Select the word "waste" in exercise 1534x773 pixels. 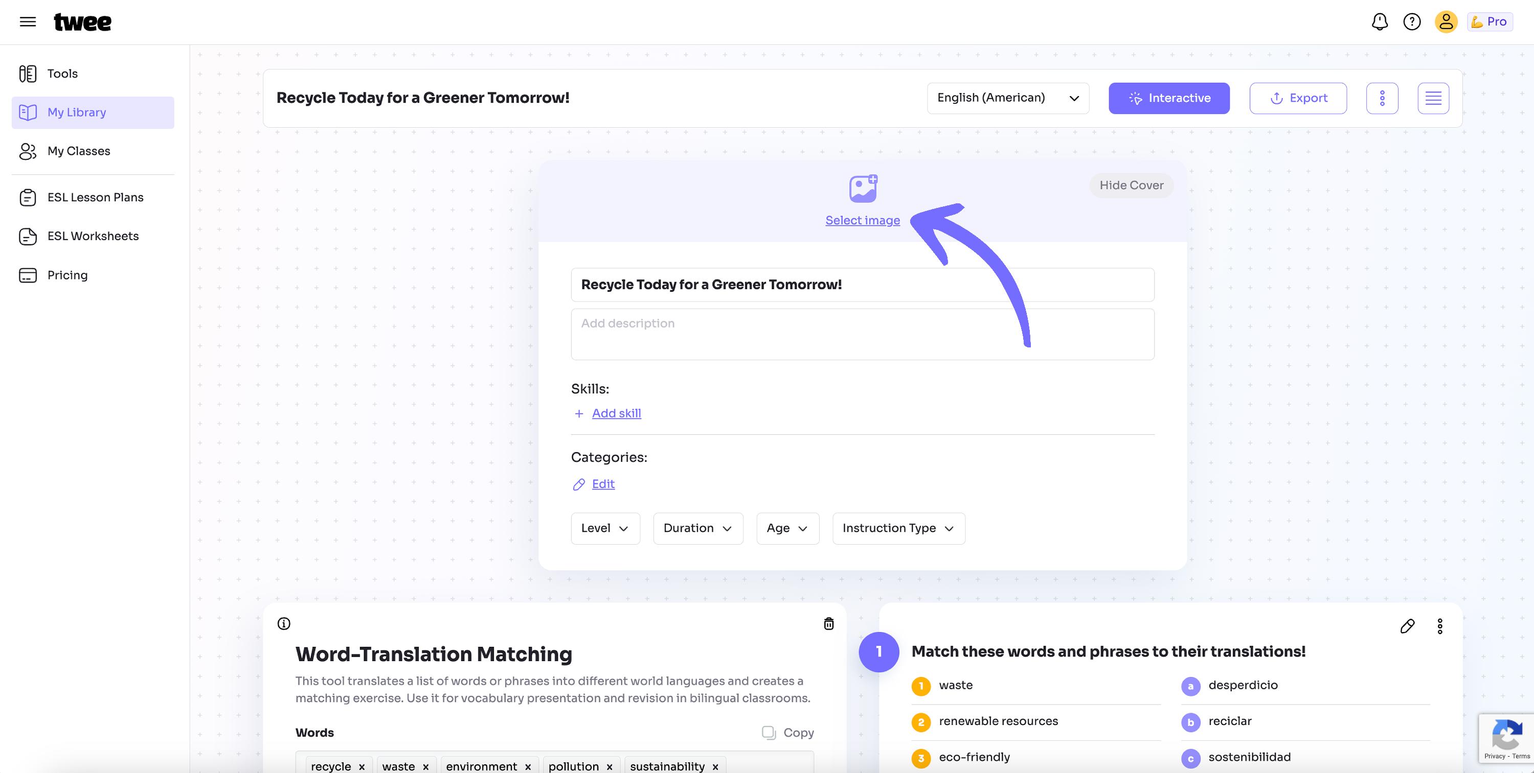(956, 686)
